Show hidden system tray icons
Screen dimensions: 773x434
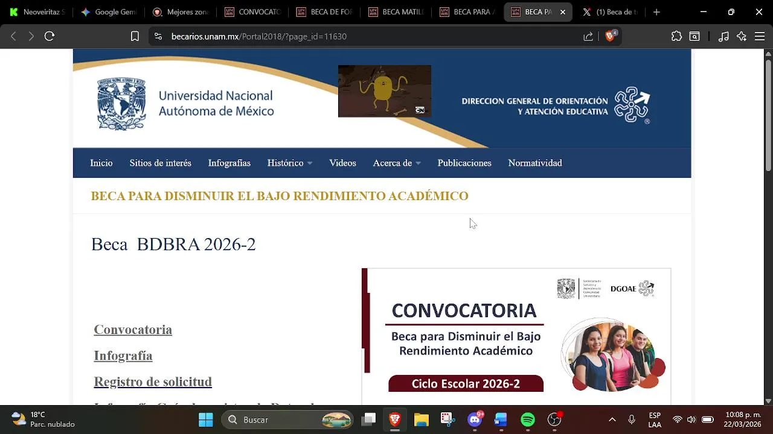[x=612, y=420]
